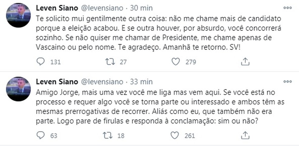
Task: Reply to the tweet with 63 comments
Action: (40, 135)
